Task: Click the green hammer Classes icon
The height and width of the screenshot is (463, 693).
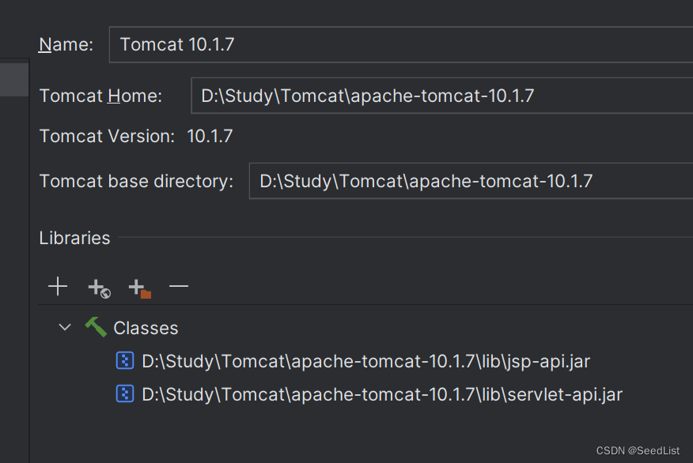Action: [96, 328]
